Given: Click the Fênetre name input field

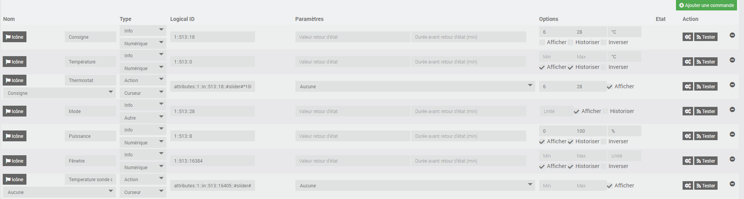Looking at the screenshot, I should click(x=90, y=161).
